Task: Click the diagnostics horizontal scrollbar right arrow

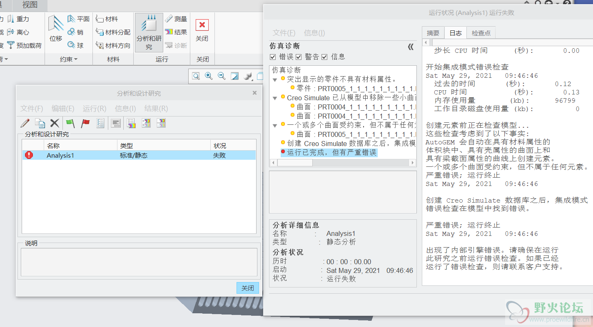Action: point(413,163)
